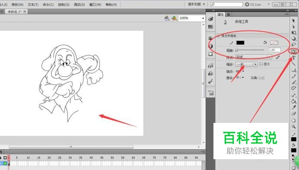Open the 调试(D) menu

click(x=80, y=4)
